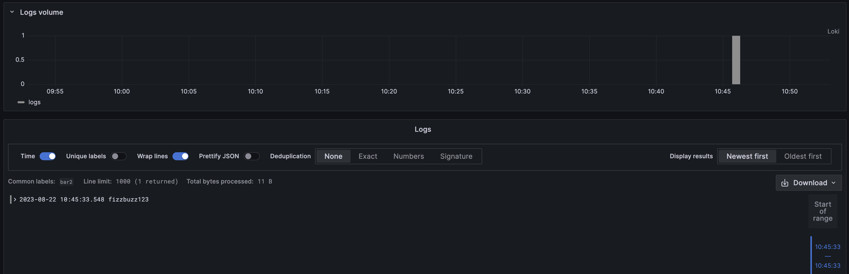The width and height of the screenshot is (849, 274).
Task: Select Newest first display order
Action: click(x=747, y=156)
